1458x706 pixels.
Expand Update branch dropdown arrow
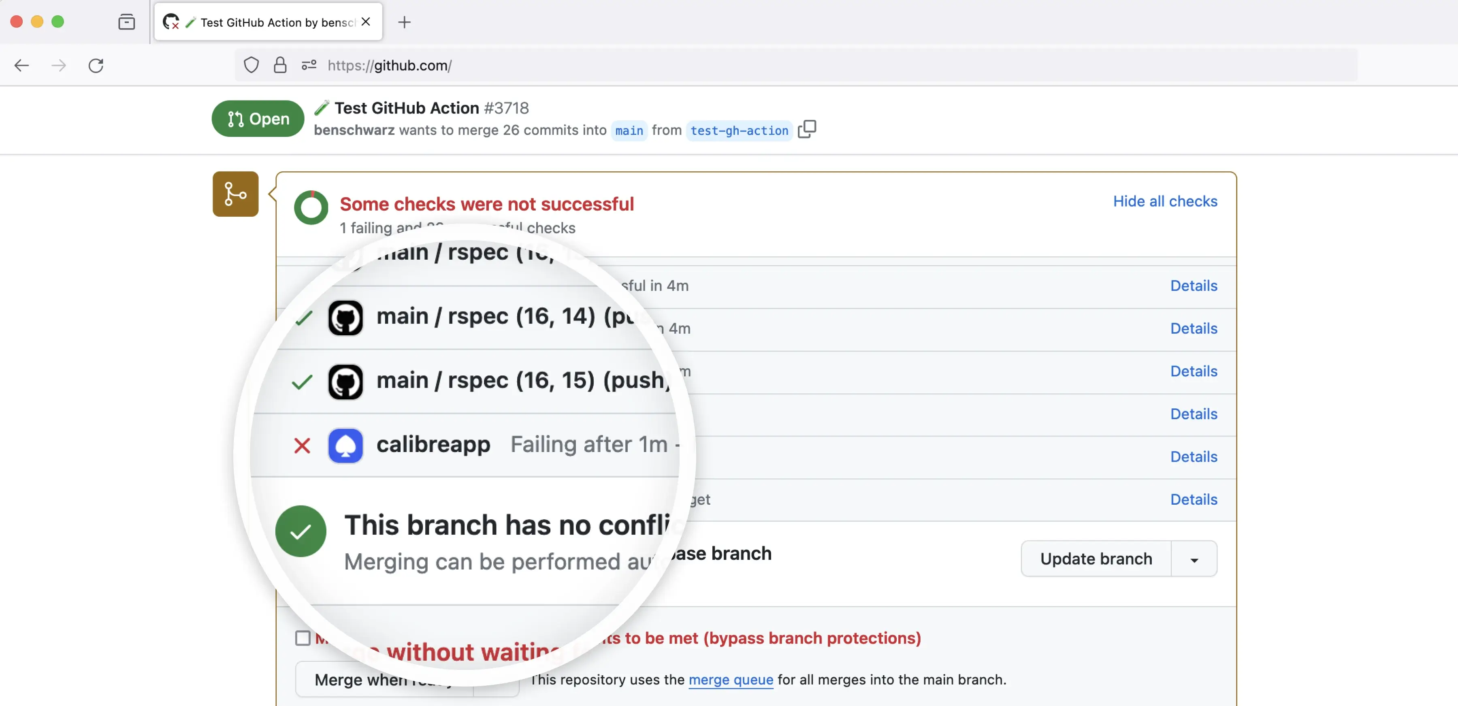click(x=1194, y=559)
